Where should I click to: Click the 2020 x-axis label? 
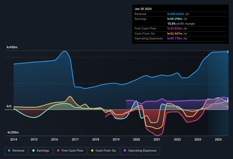(x=137, y=139)
